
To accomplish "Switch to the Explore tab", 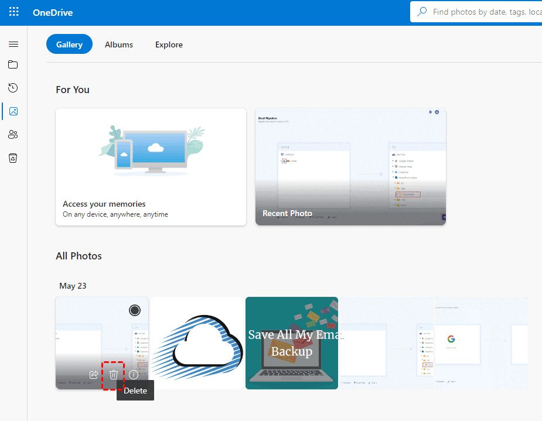I will click(x=169, y=45).
